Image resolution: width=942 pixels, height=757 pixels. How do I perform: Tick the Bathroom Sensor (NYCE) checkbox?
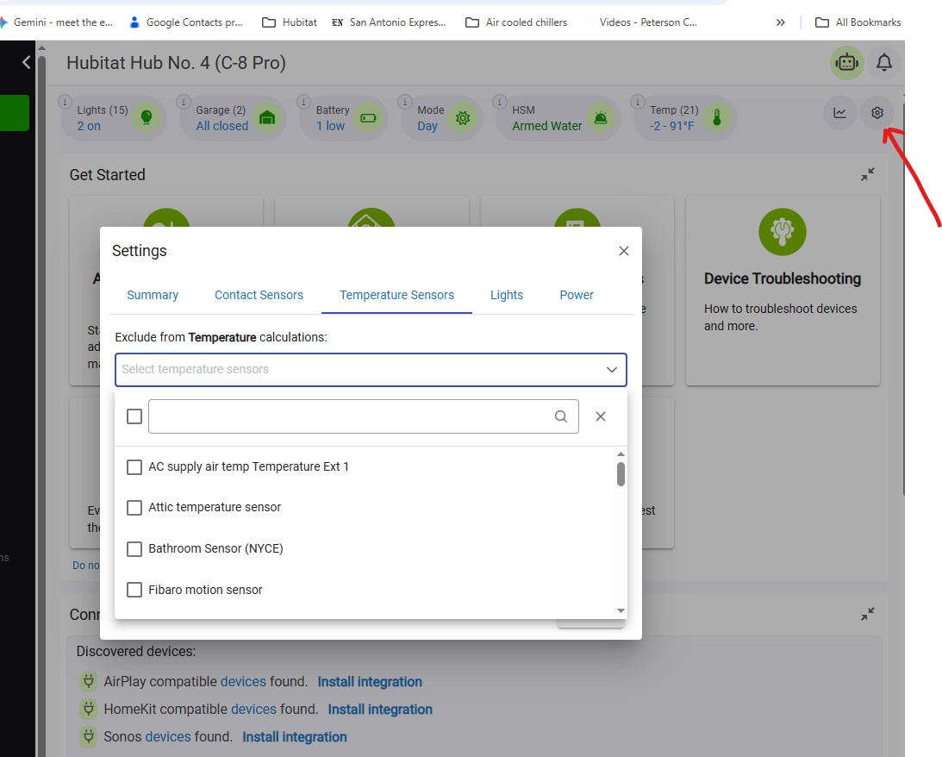[x=134, y=548]
